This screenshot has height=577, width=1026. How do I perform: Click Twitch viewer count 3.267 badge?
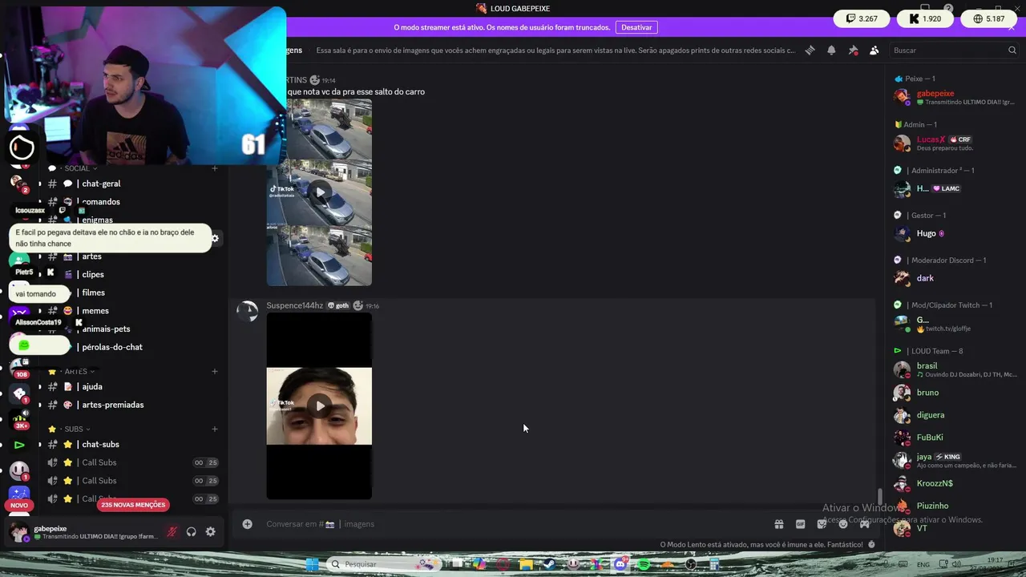862,18
